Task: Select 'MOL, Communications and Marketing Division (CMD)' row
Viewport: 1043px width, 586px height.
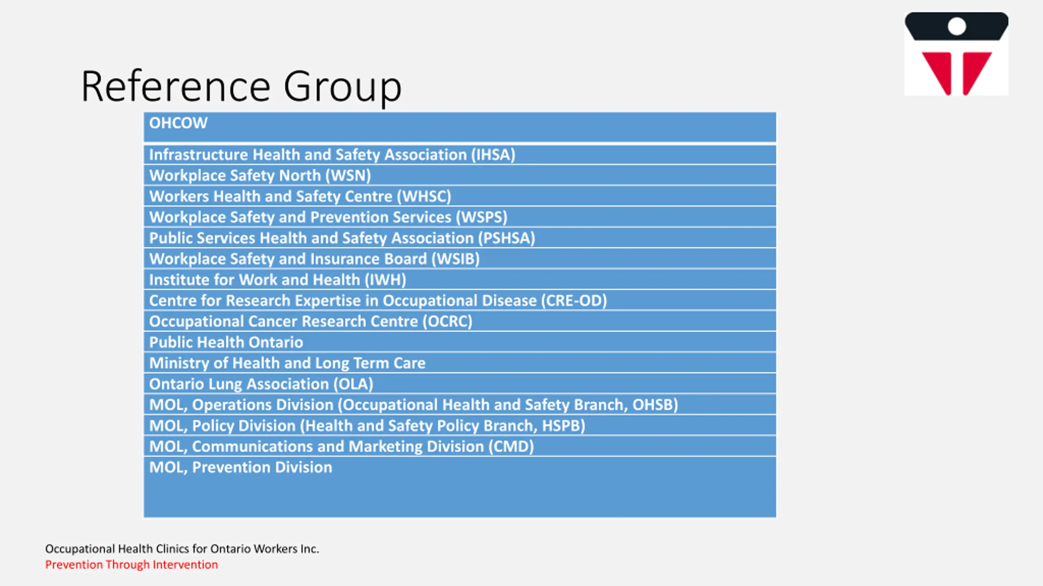Action: click(x=460, y=446)
